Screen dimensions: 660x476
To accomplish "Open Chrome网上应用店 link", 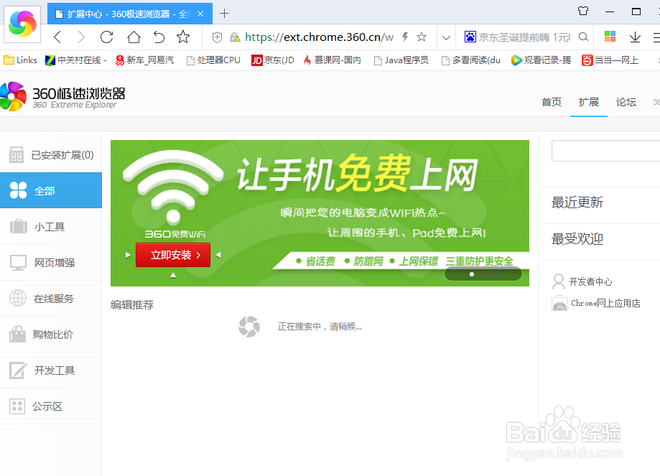I will tap(596, 303).
